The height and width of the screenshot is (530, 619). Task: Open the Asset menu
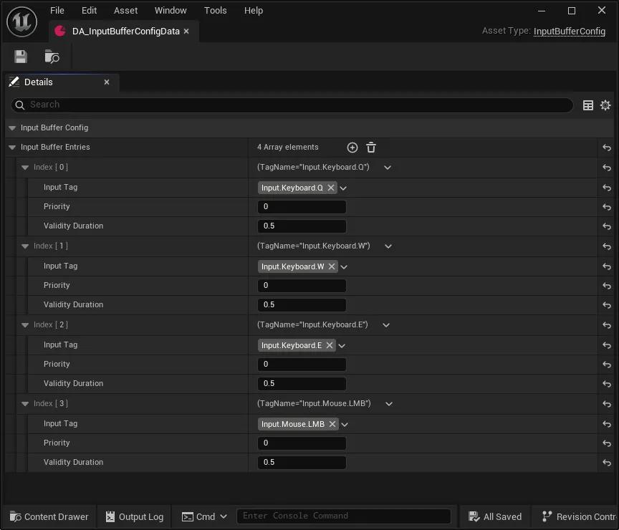126,11
